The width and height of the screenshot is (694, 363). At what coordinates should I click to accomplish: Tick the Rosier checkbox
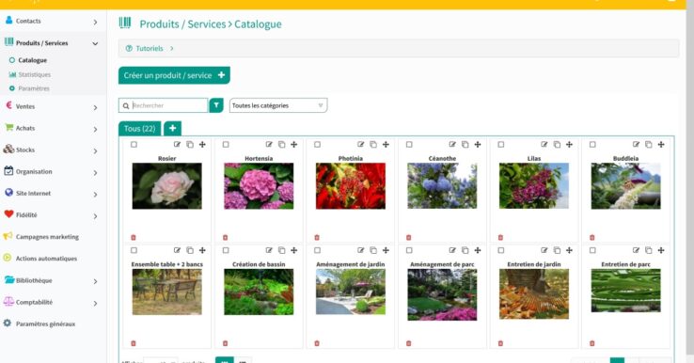(x=134, y=144)
